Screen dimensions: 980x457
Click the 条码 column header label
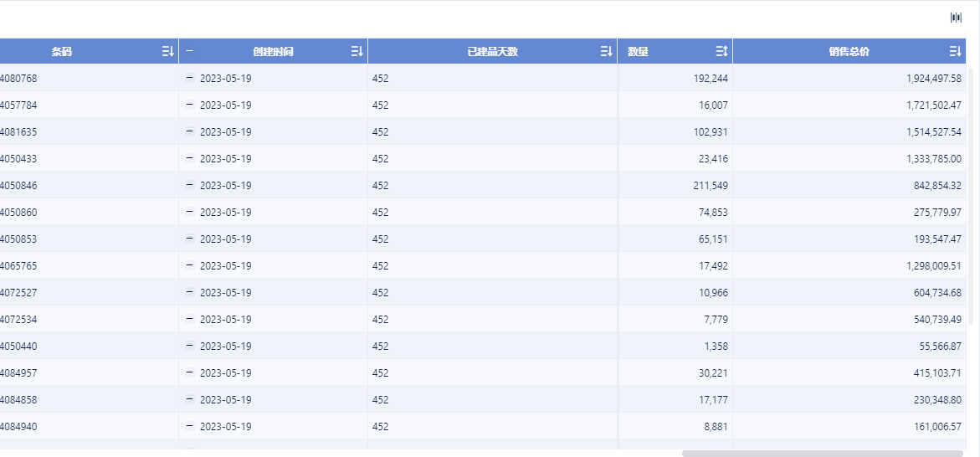coord(62,52)
